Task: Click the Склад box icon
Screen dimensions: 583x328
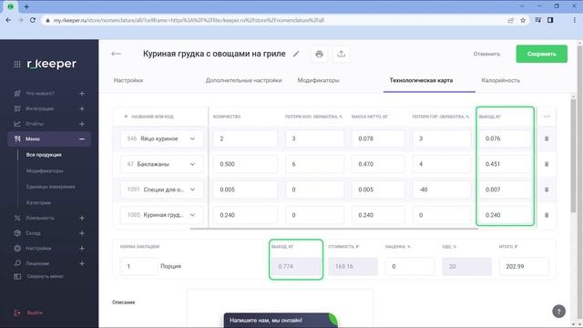Action: click(17, 233)
